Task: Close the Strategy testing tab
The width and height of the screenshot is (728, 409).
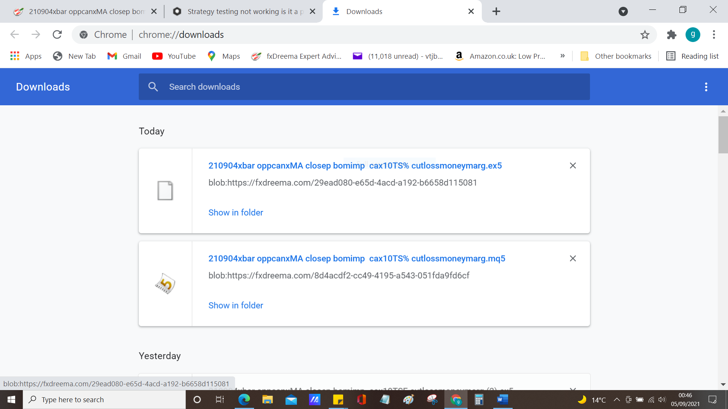Action: (312, 11)
